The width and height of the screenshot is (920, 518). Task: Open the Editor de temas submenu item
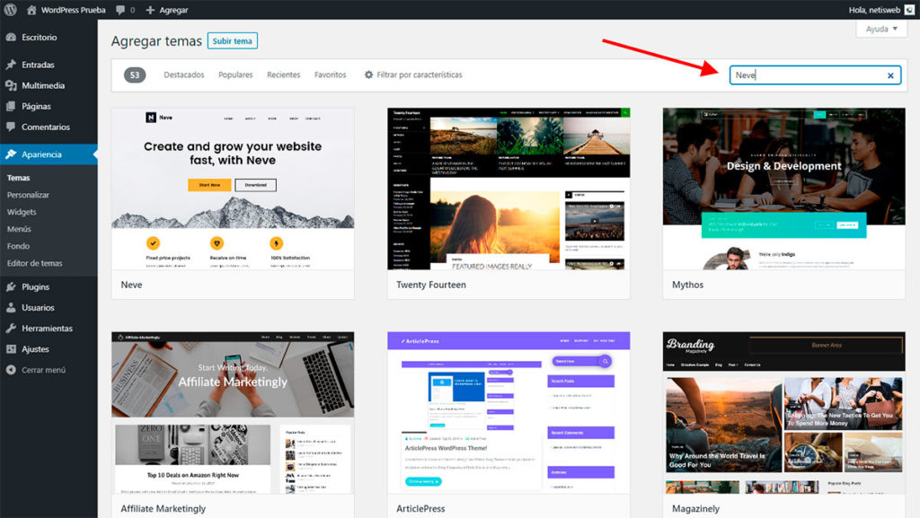click(35, 263)
